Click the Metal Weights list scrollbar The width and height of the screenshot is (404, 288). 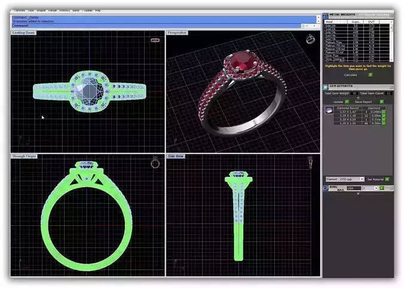391,41
